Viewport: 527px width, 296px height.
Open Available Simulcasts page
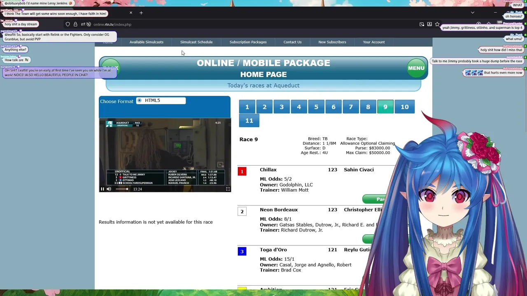[x=147, y=42]
